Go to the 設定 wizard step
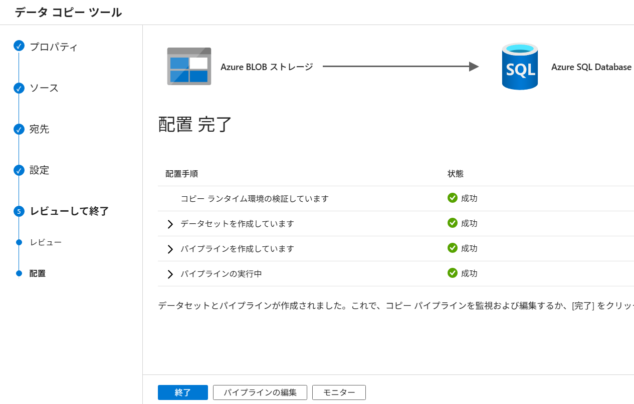 39,170
